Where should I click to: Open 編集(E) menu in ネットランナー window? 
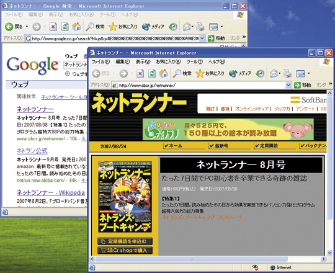coord(123,61)
